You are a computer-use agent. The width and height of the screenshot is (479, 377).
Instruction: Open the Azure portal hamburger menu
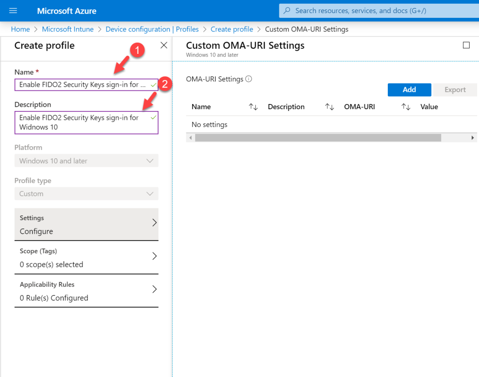coord(13,11)
